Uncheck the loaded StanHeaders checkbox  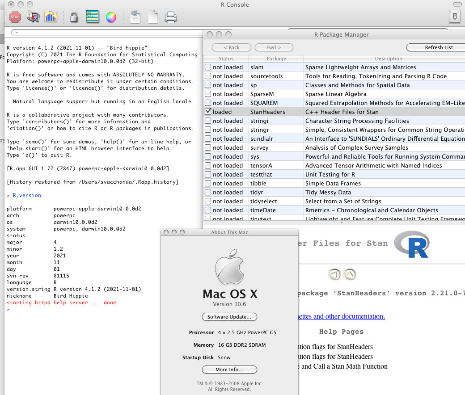208,112
